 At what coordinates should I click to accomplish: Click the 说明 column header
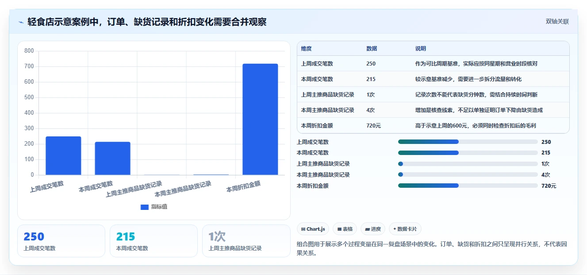click(421, 49)
